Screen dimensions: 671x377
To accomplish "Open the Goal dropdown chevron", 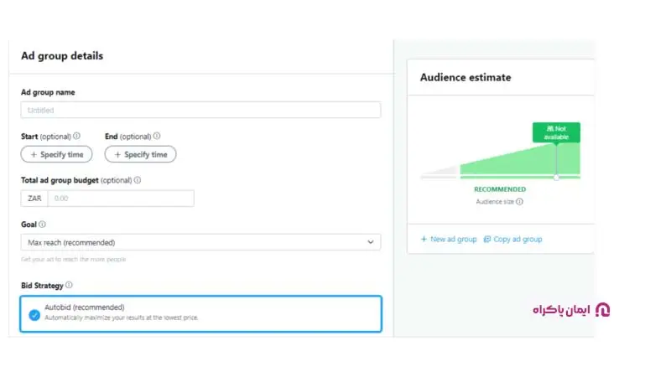I will click(x=371, y=242).
